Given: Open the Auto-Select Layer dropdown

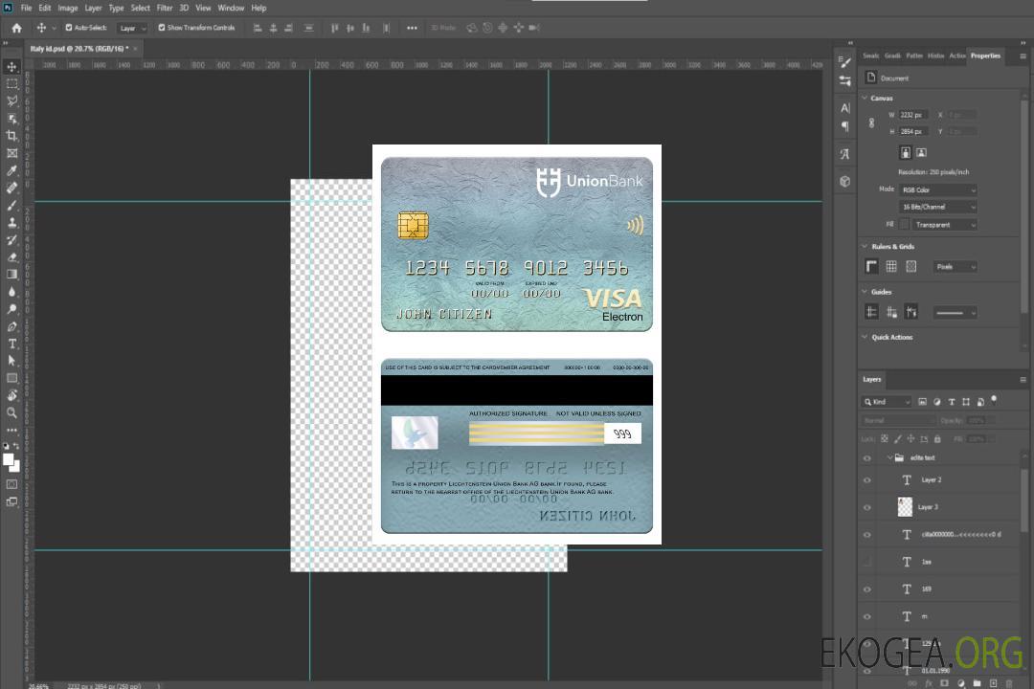Looking at the screenshot, I should tap(132, 28).
